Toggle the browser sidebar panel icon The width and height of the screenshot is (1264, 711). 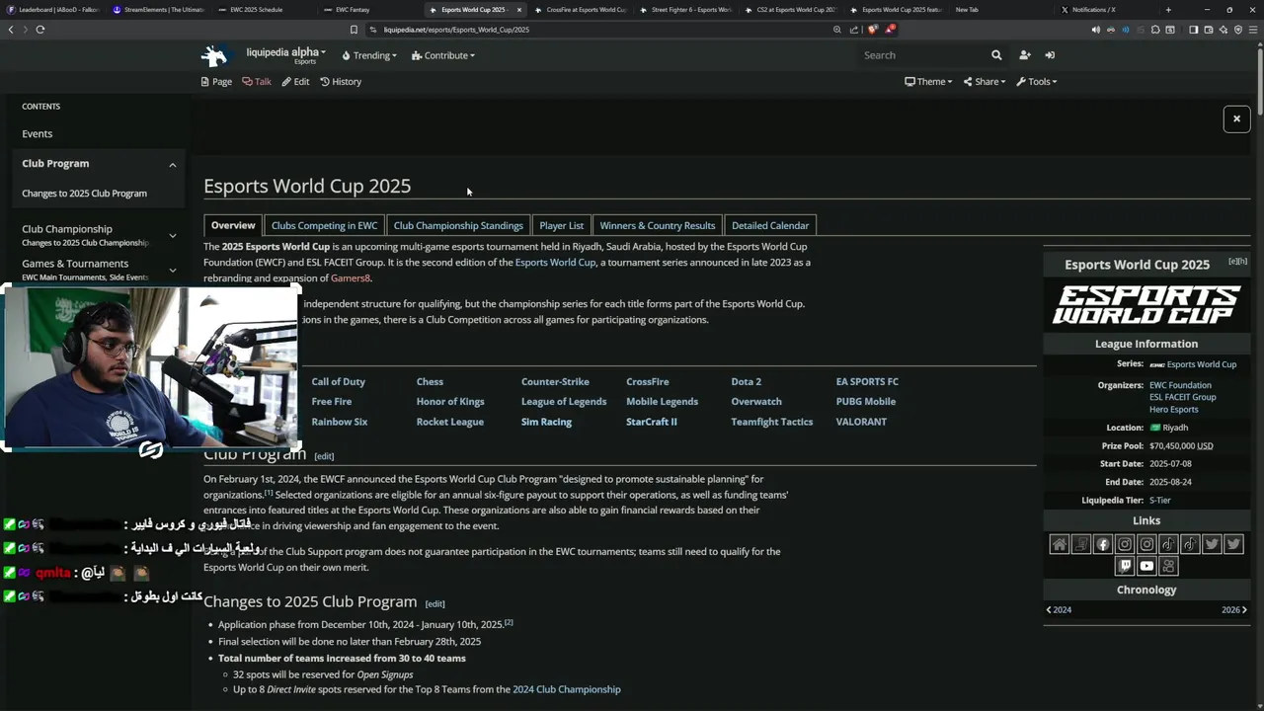tap(1194, 30)
